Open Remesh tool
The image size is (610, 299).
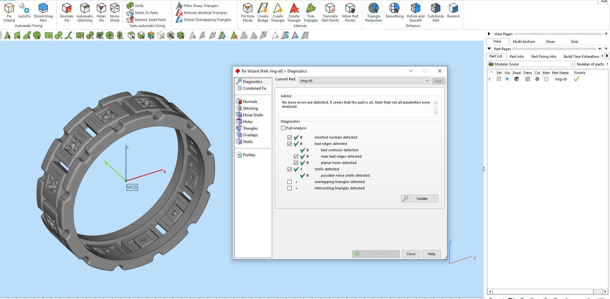pyautogui.click(x=453, y=10)
